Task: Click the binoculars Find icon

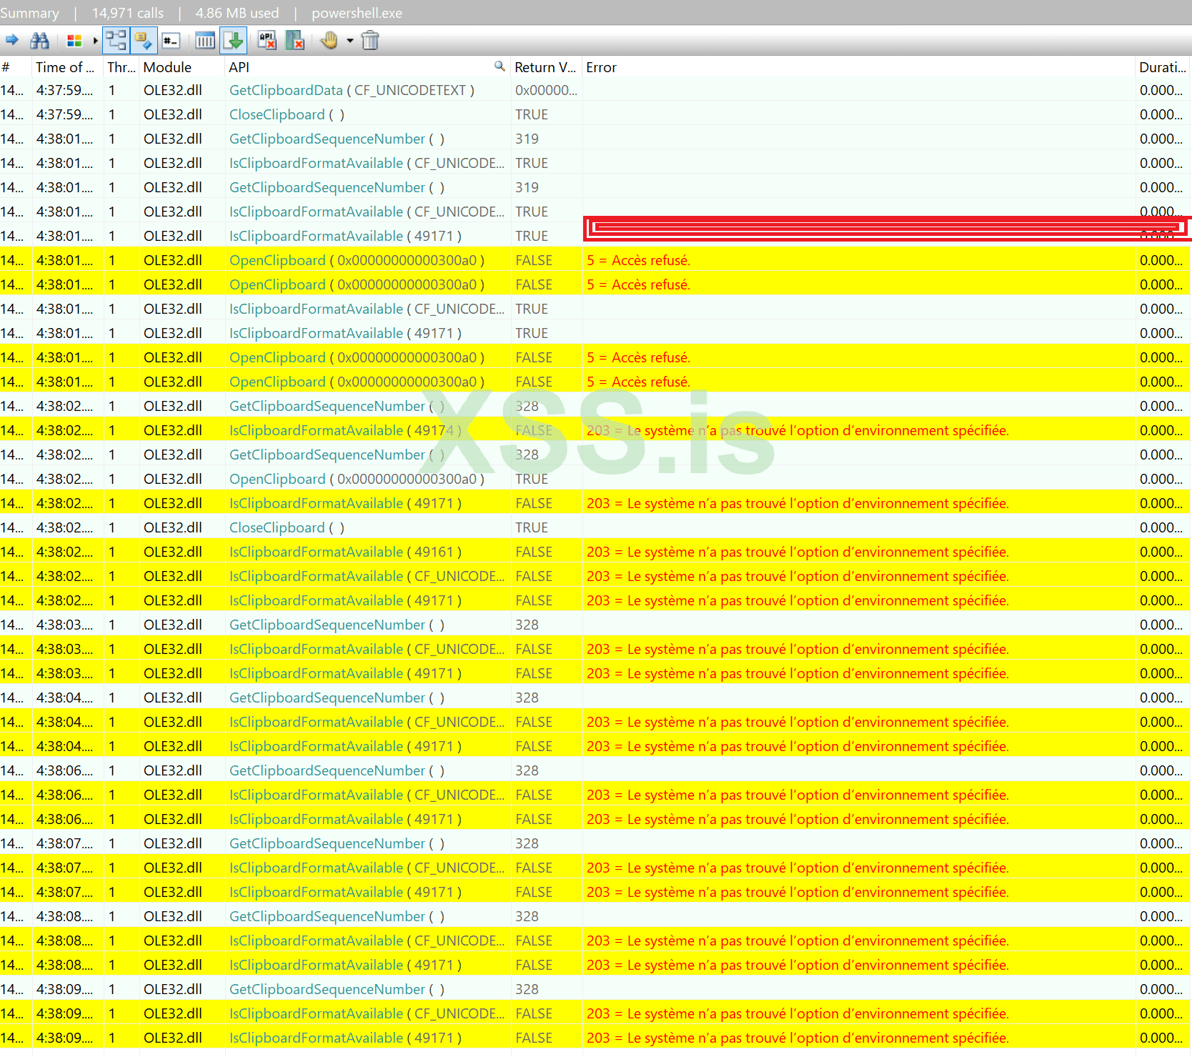Action: tap(40, 41)
